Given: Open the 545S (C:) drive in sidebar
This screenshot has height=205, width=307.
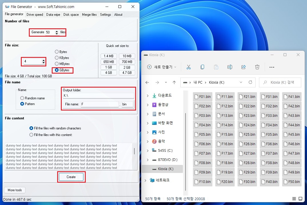Looking at the screenshot, I should (165, 151).
